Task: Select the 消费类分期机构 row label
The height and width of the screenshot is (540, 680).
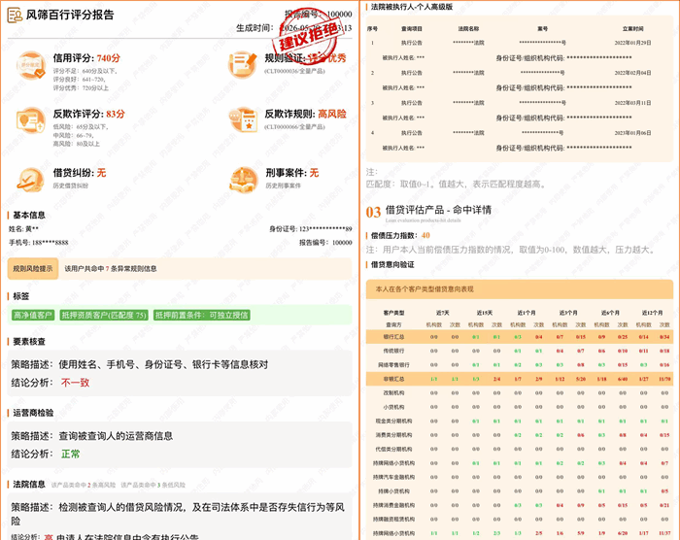Action: [x=393, y=435]
